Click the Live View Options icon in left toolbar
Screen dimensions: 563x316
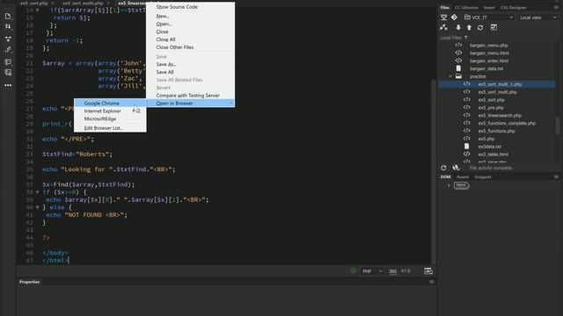[8, 39]
